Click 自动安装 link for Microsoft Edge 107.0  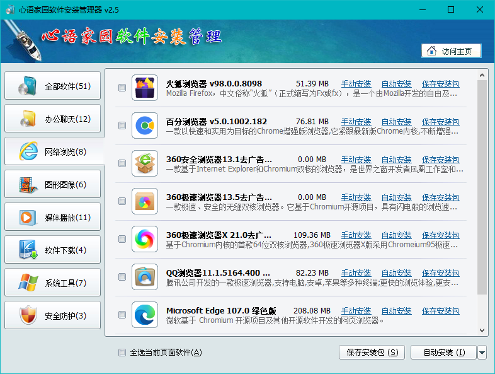[397, 311]
